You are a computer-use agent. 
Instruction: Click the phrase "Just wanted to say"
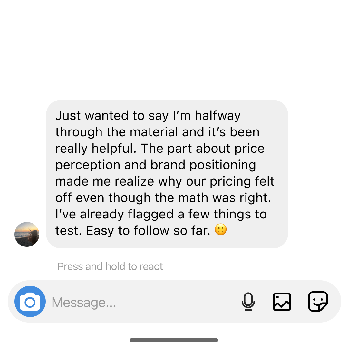[113, 115]
